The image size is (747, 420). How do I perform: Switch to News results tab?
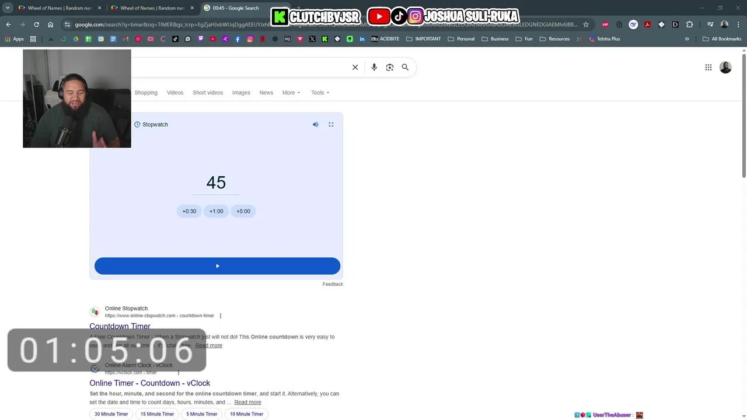tap(266, 93)
